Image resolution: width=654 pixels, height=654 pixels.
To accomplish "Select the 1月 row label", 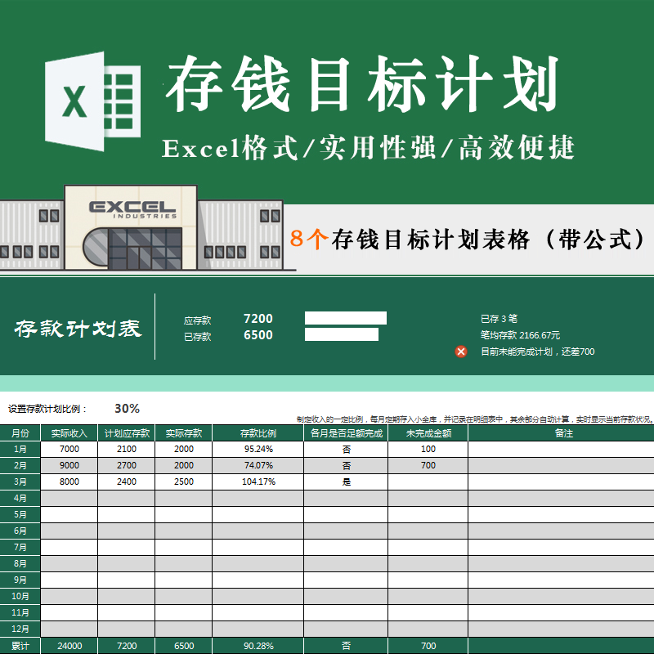I will pyautogui.click(x=20, y=449).
